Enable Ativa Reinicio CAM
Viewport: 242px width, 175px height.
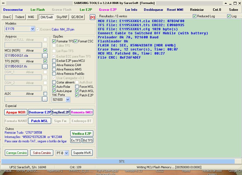pyautogui.click(x=54, y=65)
